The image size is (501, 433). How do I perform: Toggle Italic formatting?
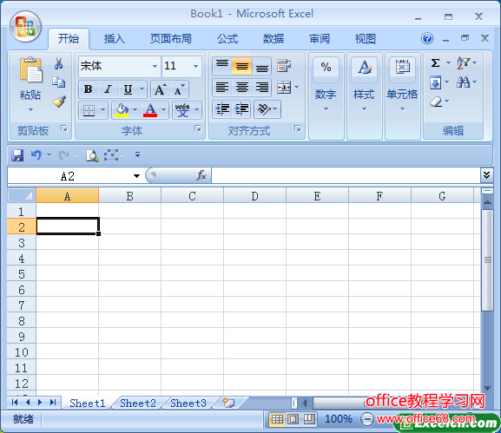(x=109, y=89)
